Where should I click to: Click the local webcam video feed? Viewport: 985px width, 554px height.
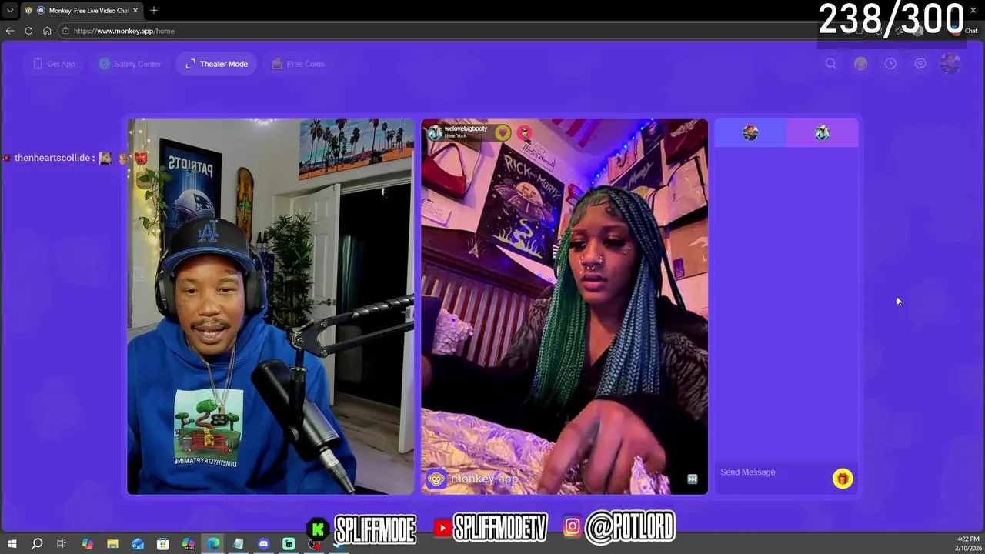[x=270, y=306]
